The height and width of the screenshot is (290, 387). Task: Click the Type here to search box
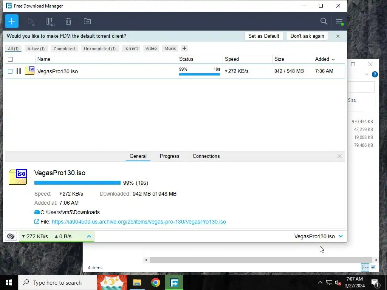pos(57,282)
